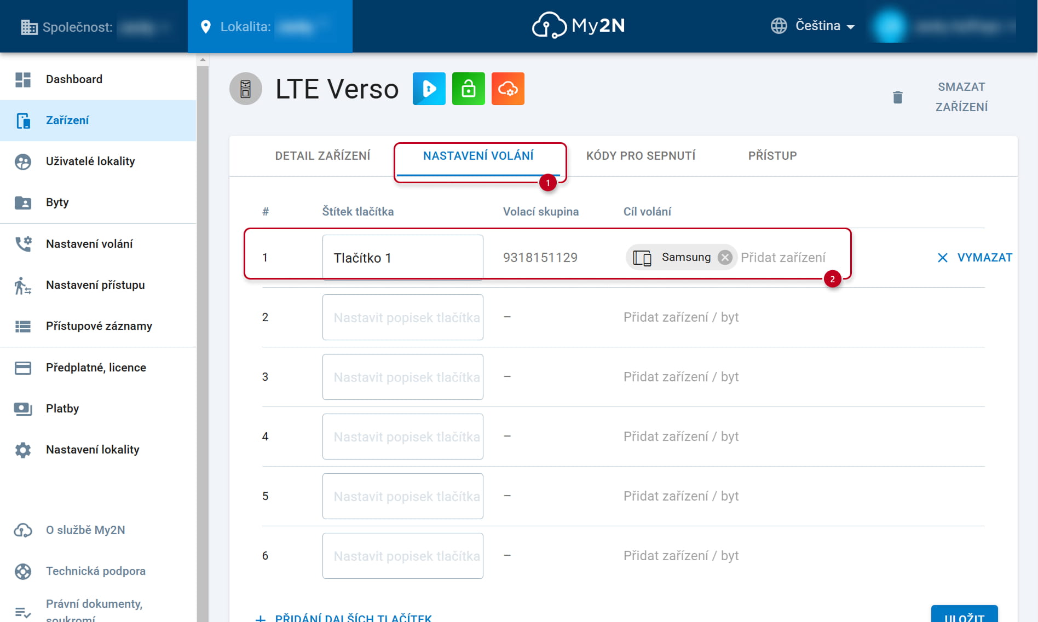Click the Předplatné, licence card icon
1038x622 pixels.
point(23,368)
